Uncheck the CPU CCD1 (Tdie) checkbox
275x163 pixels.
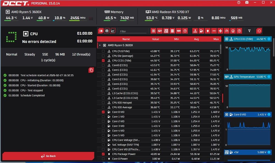click(103, 61)
